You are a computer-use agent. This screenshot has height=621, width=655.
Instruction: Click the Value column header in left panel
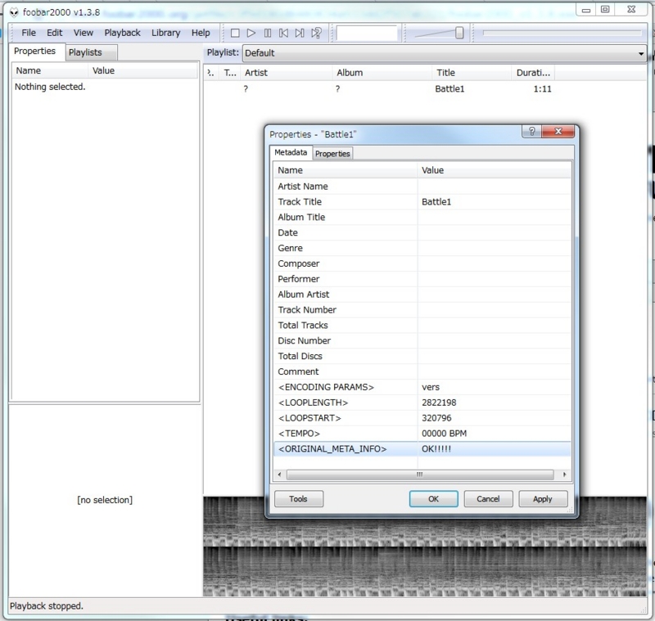(142, 71)
